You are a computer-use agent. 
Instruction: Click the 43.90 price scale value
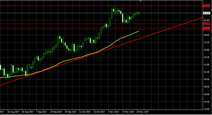click(x=206, y=109)
